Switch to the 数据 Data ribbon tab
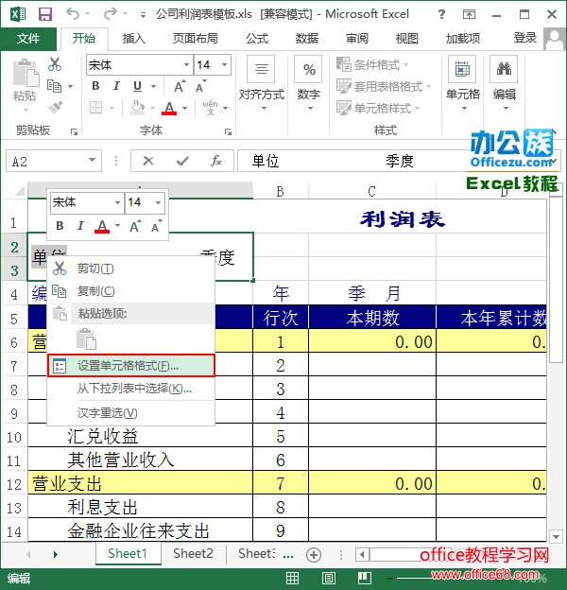This screenshot has width=567, height=590. (x=306, y=38)
